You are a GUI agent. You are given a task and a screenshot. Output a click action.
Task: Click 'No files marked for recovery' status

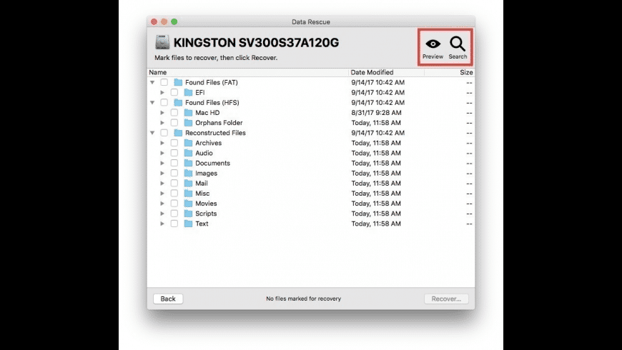pyautogui.click(x=303, y=299)
